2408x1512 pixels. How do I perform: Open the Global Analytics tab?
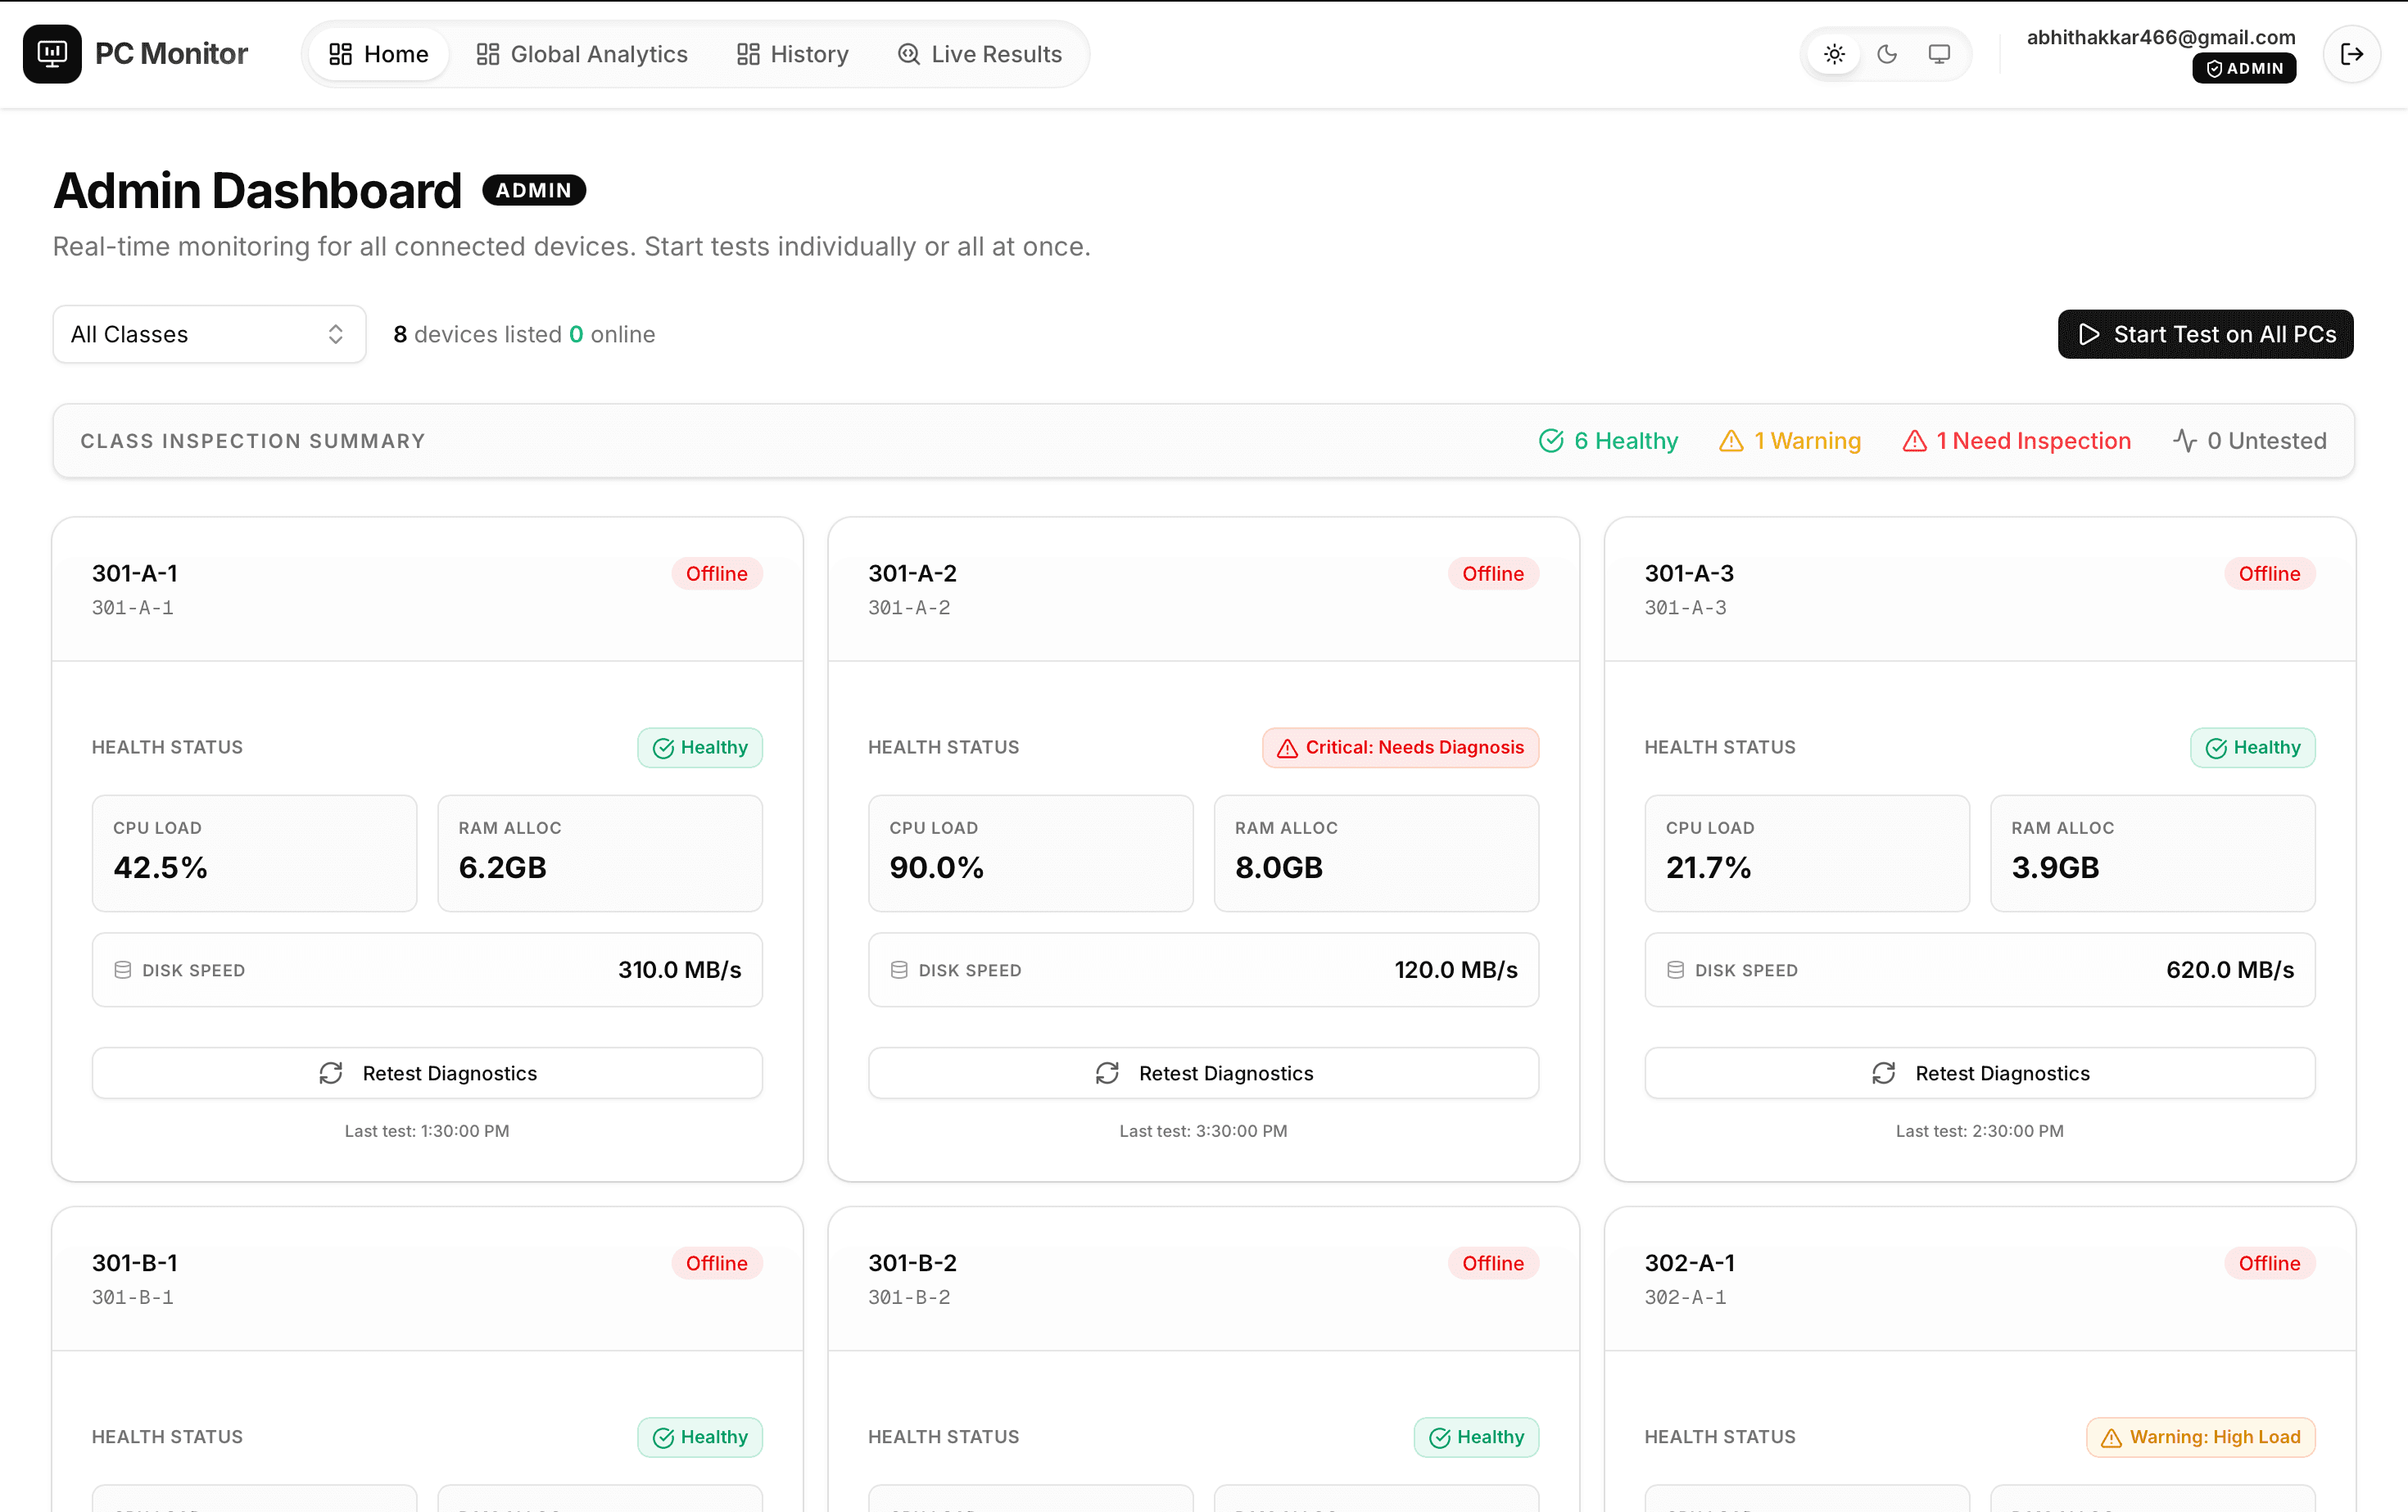click(582, 54)
